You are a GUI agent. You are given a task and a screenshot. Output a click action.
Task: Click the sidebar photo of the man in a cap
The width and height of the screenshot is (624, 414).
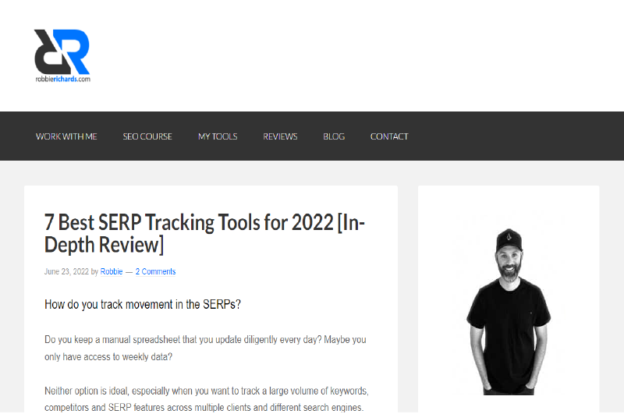[x=509, y=311]
